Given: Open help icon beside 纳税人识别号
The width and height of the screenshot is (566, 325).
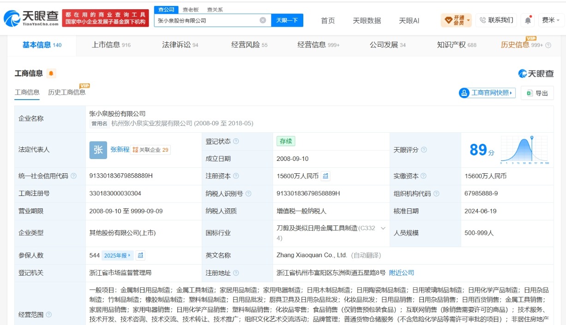Looking at the screenshot, I should click(x=248, y=194).
